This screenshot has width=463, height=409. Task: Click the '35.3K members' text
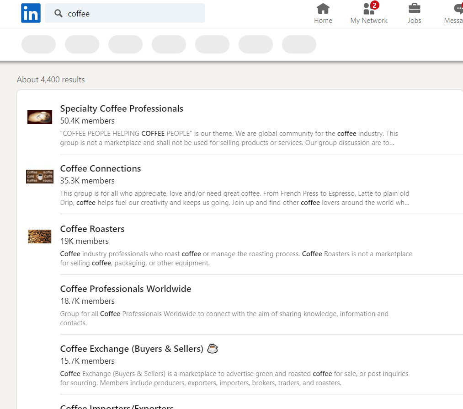pyautogui.click(x=87, y=181)
